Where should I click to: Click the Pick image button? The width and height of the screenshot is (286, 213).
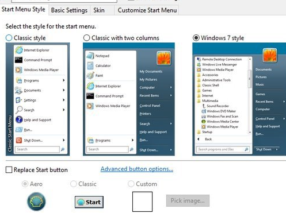188,200
